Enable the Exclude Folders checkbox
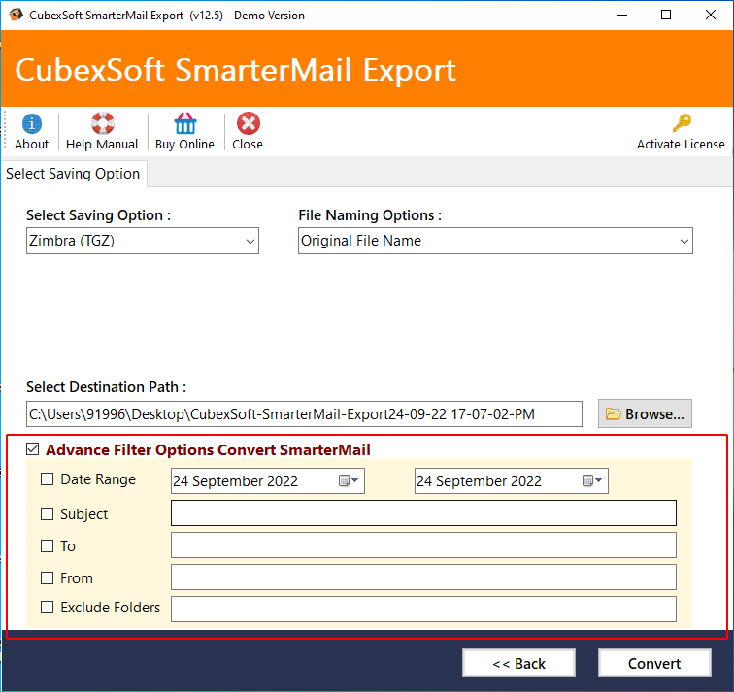Viewport: 734px width, 692px height. click(x=47, y=607)
